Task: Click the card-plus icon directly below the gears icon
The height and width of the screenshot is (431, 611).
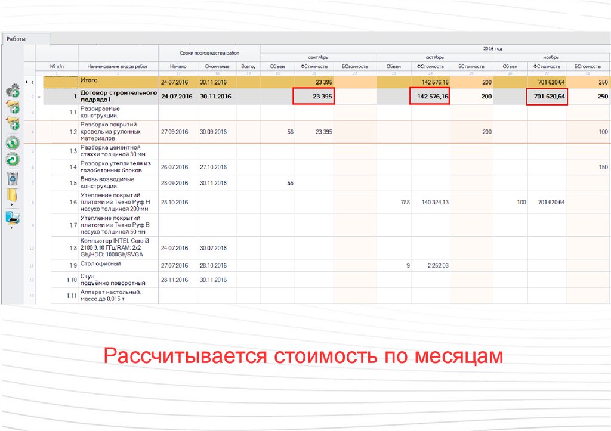Action: (x=13, y=107)
